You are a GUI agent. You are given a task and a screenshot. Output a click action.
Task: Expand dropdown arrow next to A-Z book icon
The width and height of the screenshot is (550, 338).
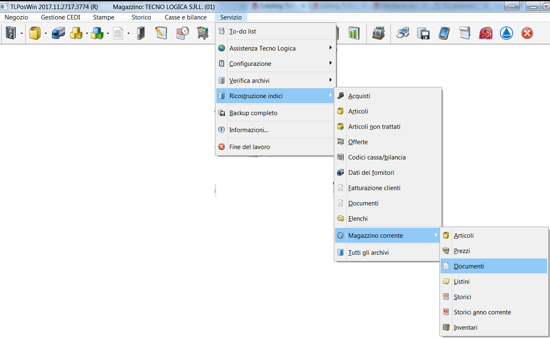pyautogui.click(x=21, y=34)
